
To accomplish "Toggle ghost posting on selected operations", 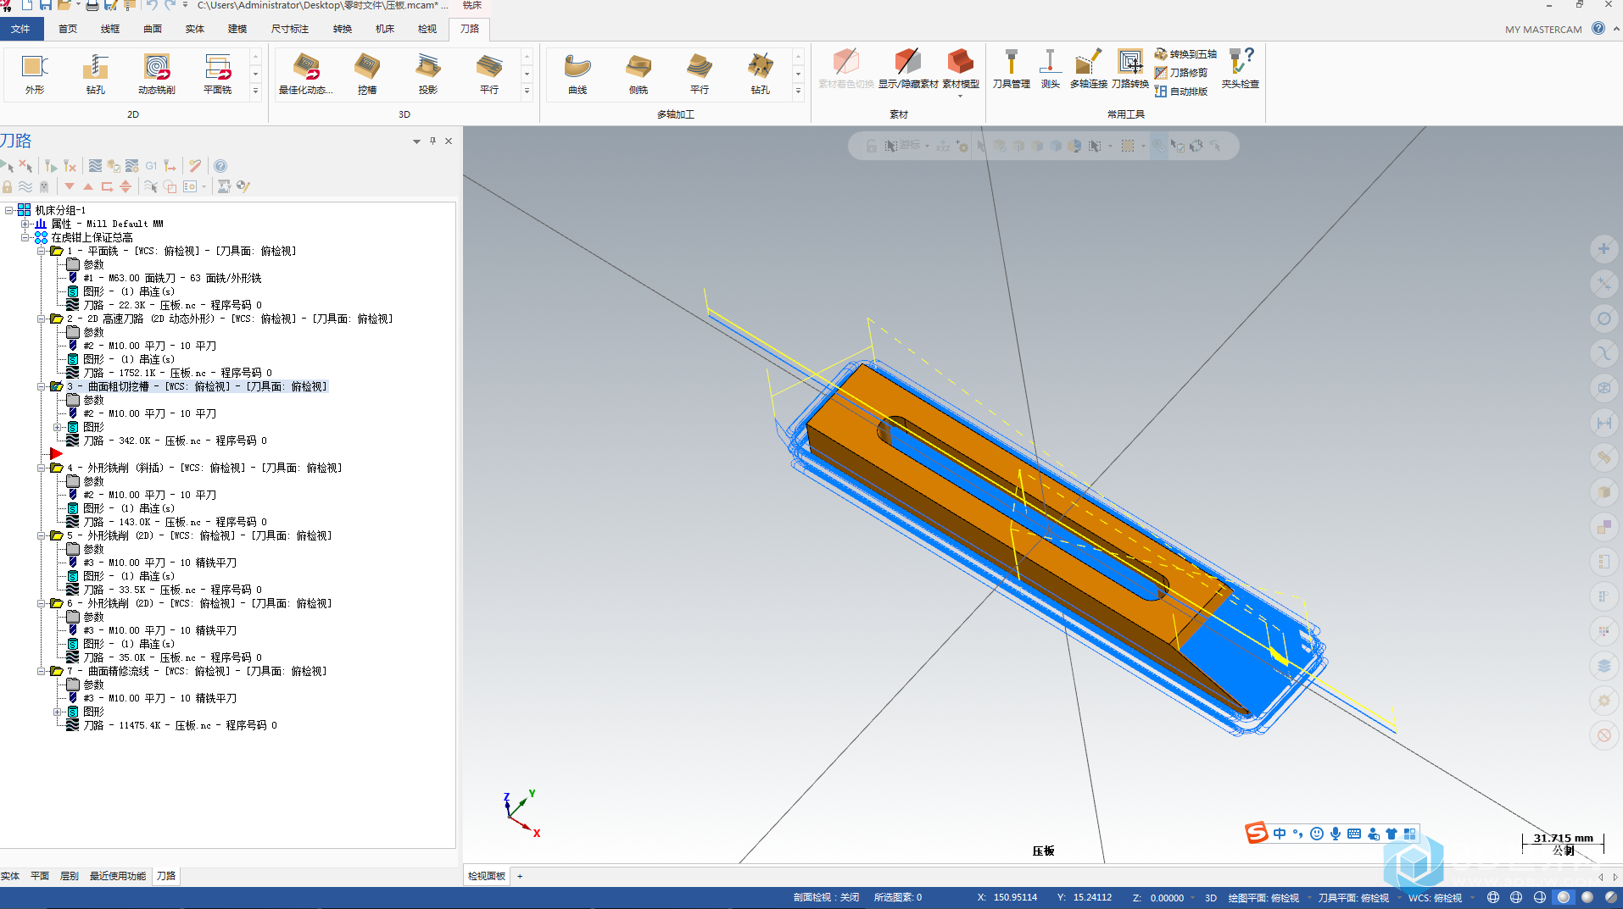I will (x=44, y=186).
